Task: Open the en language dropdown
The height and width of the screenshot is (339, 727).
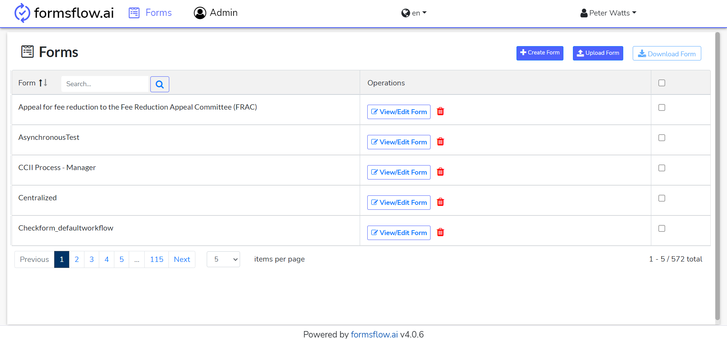Action: point(414,13)
